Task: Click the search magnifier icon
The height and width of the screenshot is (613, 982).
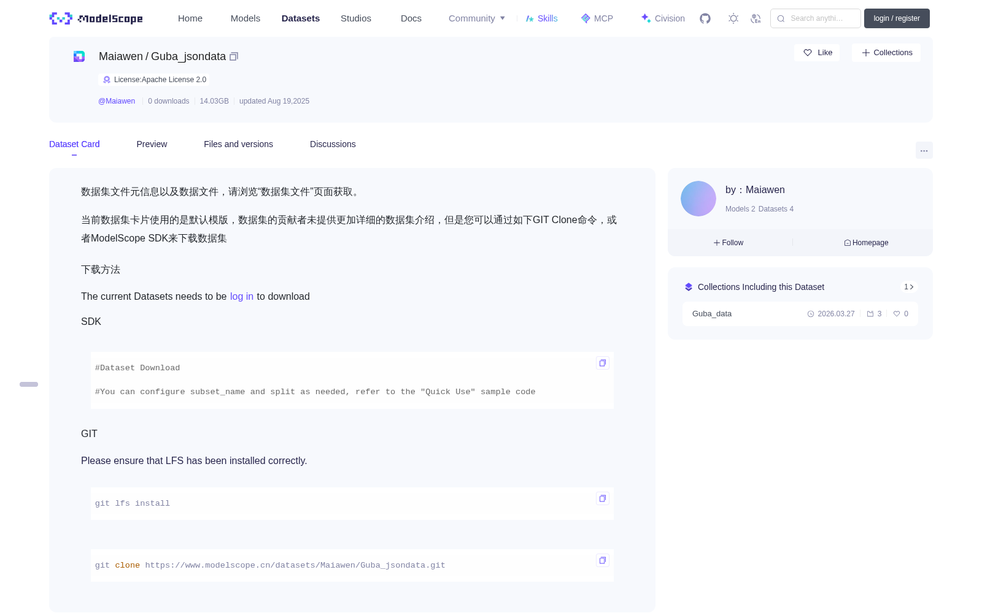Action: point(781,18)
